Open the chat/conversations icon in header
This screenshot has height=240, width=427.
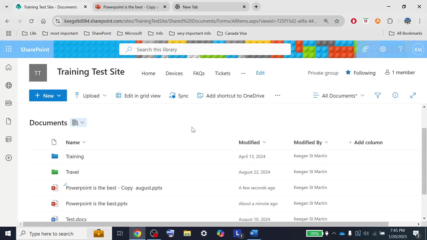[x=365, y=49]
